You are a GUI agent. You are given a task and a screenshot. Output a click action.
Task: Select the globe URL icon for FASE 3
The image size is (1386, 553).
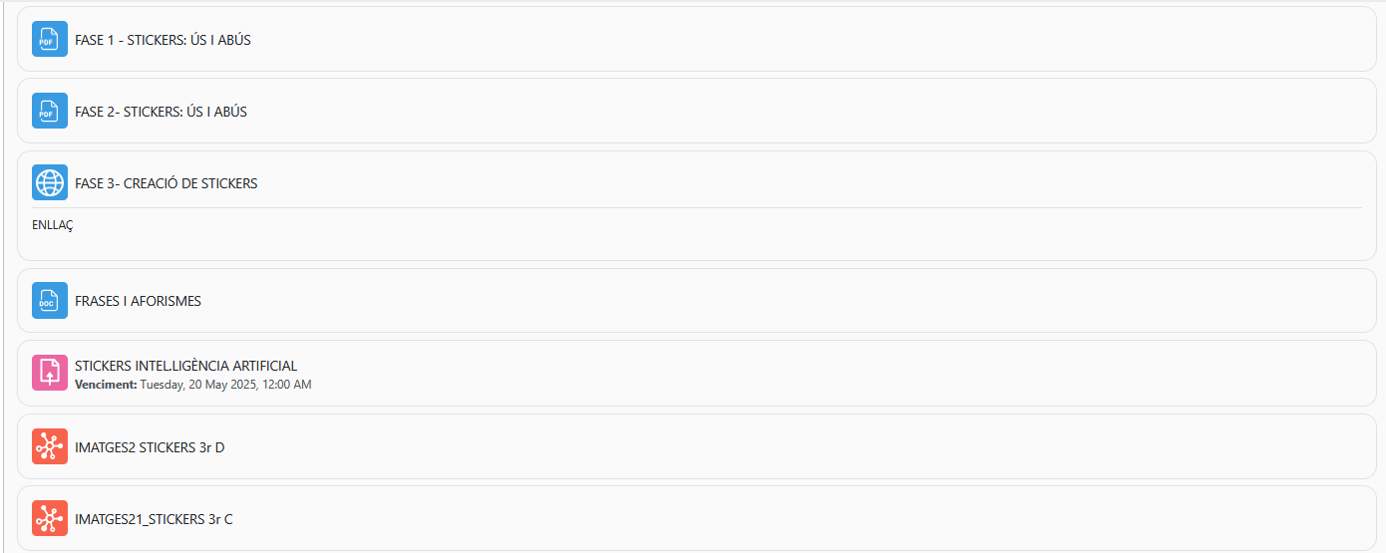[x=50, y=183]
